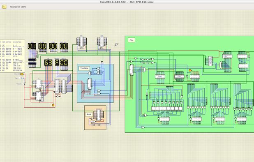Click the yellow power simulation button
Viewport: 254px width, 162px height.
(5, 7)
